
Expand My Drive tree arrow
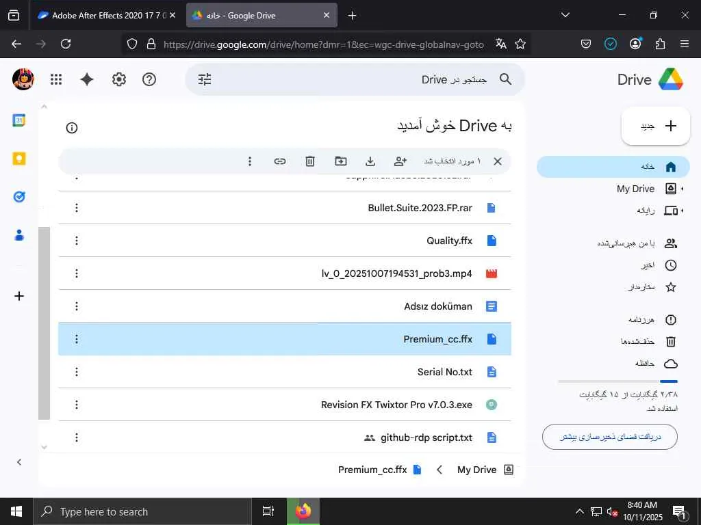coord(683,189)
